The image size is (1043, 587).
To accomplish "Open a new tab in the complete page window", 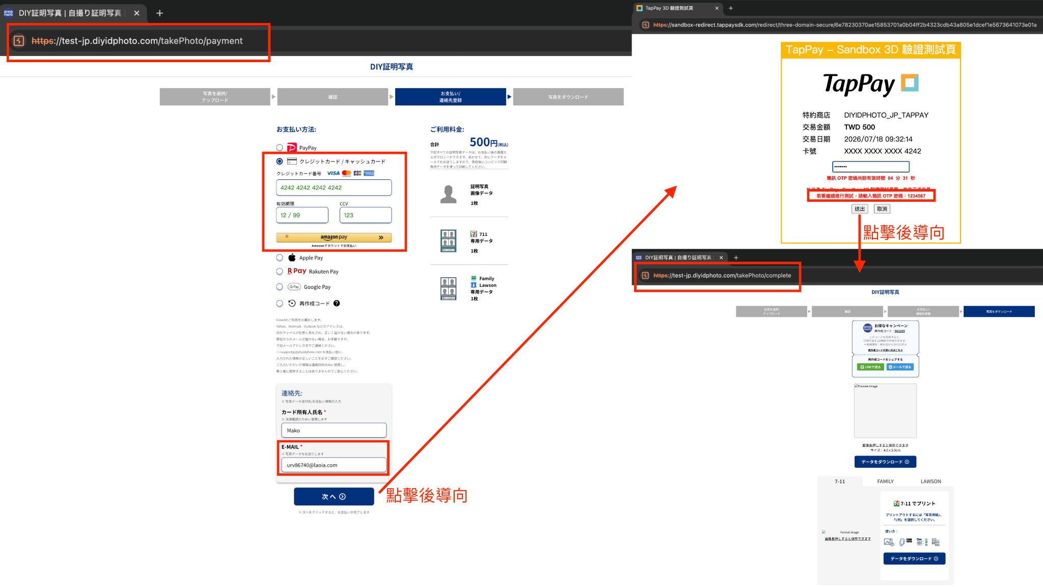I will tap(736, 258).
